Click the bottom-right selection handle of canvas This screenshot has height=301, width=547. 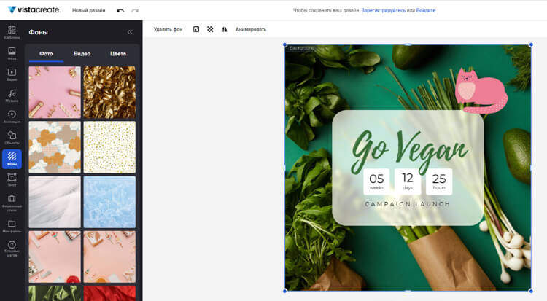(531, 291)
